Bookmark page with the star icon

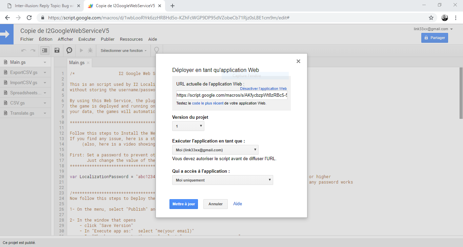[x=431, y=18]
